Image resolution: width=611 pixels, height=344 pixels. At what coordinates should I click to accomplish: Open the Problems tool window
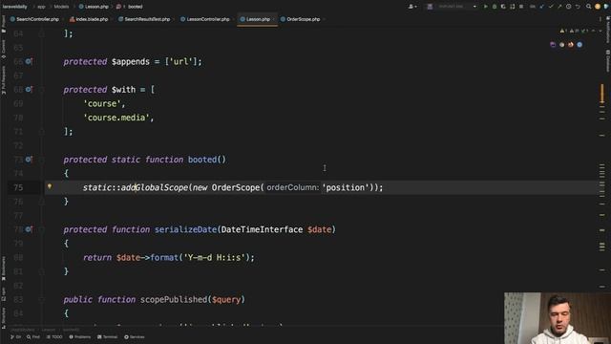tap(80, 337)
